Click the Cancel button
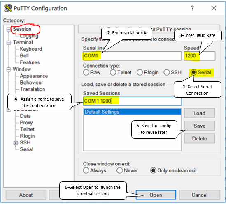 coord(200,195)
